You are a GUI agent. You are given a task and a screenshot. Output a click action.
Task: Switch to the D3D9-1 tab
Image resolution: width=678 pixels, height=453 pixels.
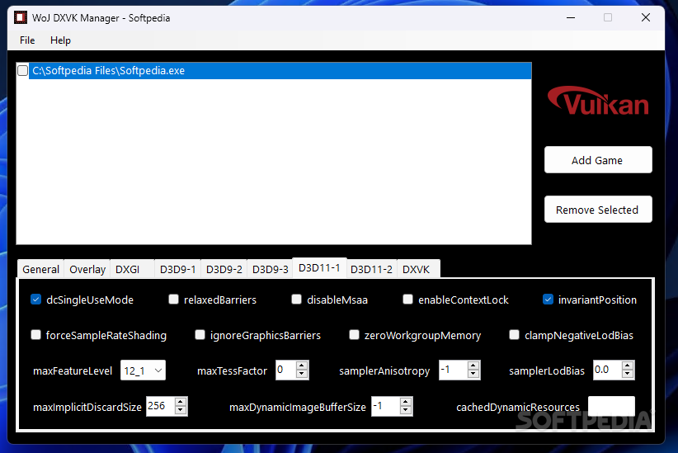click(x=177, y=269)
